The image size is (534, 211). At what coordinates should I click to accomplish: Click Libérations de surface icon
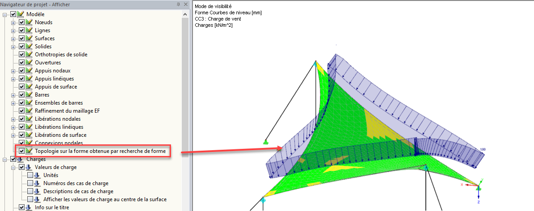coord(29,135)
